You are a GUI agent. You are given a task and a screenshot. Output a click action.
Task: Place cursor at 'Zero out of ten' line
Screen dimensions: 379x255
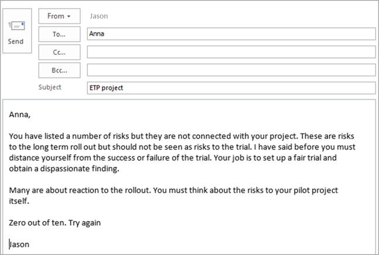[x=54, y=223]
